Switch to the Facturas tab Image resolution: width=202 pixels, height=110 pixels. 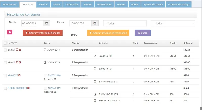point(43,4)
